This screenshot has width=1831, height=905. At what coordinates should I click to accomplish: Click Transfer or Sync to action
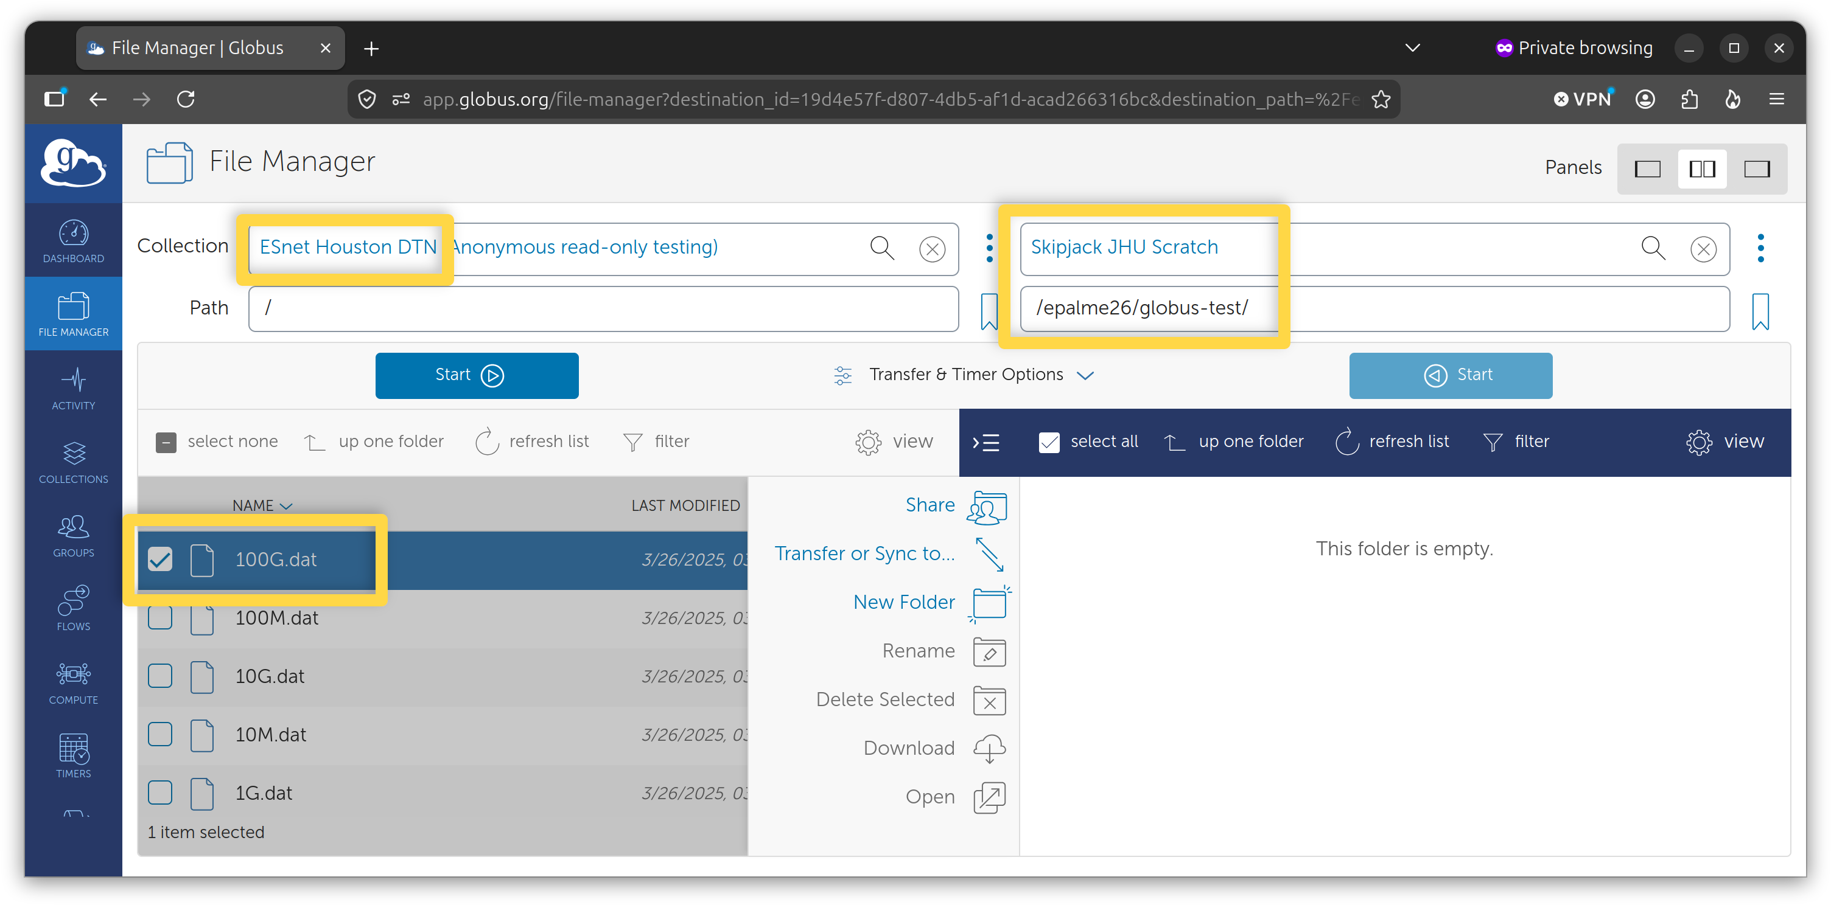click(x=891, y=553)
